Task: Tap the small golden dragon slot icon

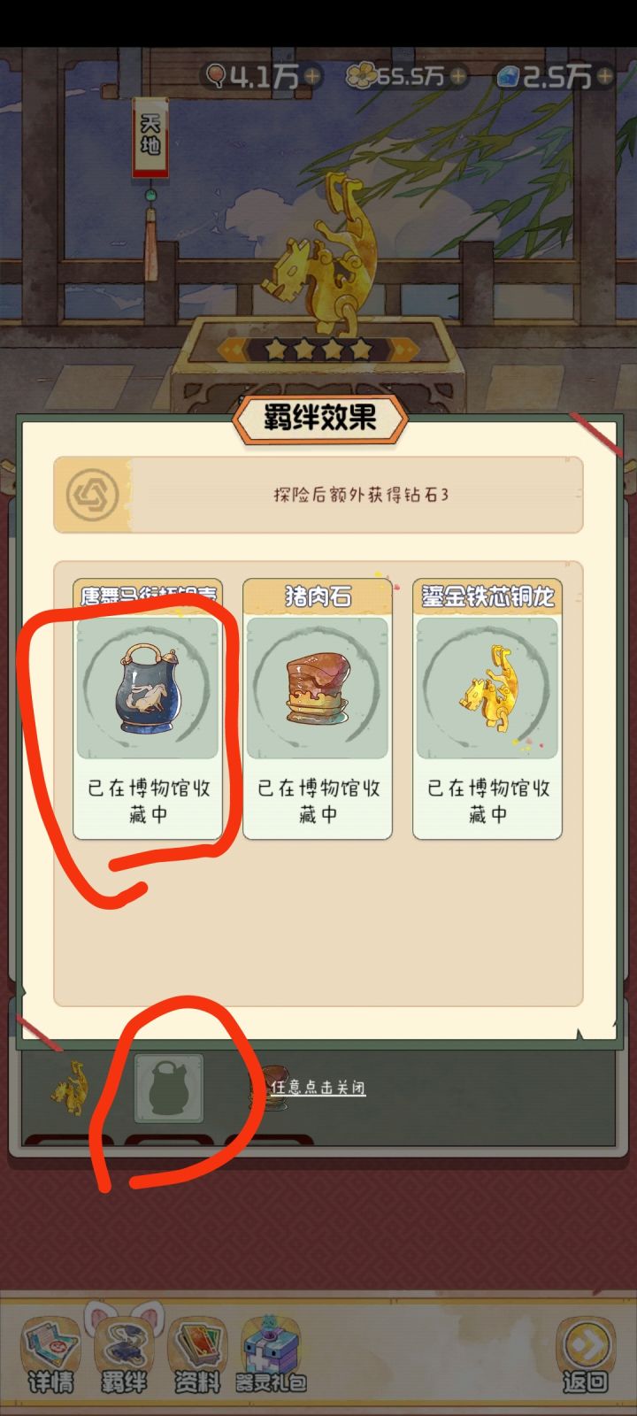Action: pos(70,1087)
